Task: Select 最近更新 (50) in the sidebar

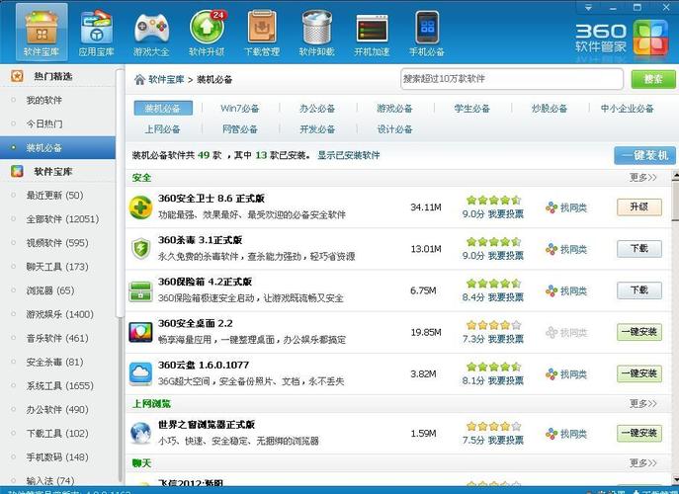Action: (54, 196)
